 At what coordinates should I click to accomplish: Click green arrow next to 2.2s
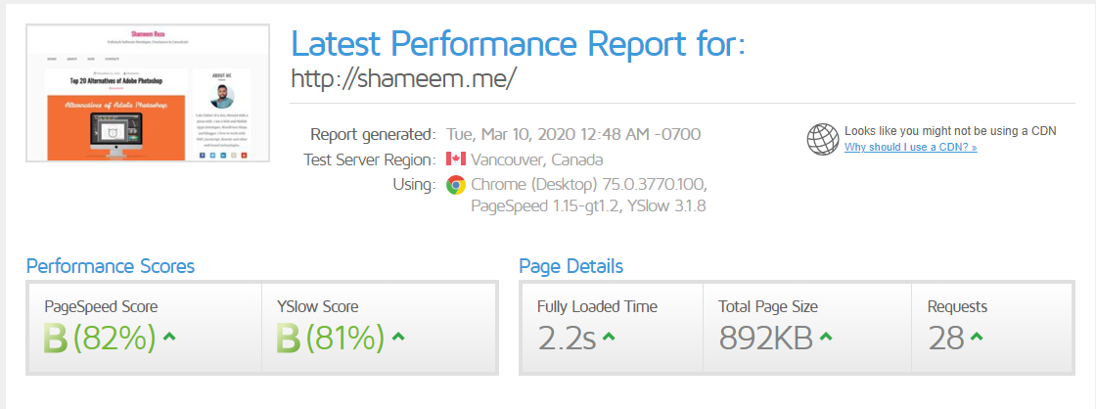609,338
